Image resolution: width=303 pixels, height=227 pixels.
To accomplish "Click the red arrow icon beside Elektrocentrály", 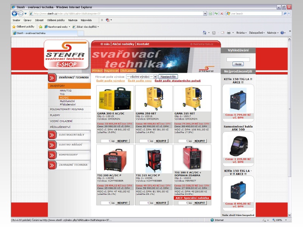I will (x=52, y=135).
